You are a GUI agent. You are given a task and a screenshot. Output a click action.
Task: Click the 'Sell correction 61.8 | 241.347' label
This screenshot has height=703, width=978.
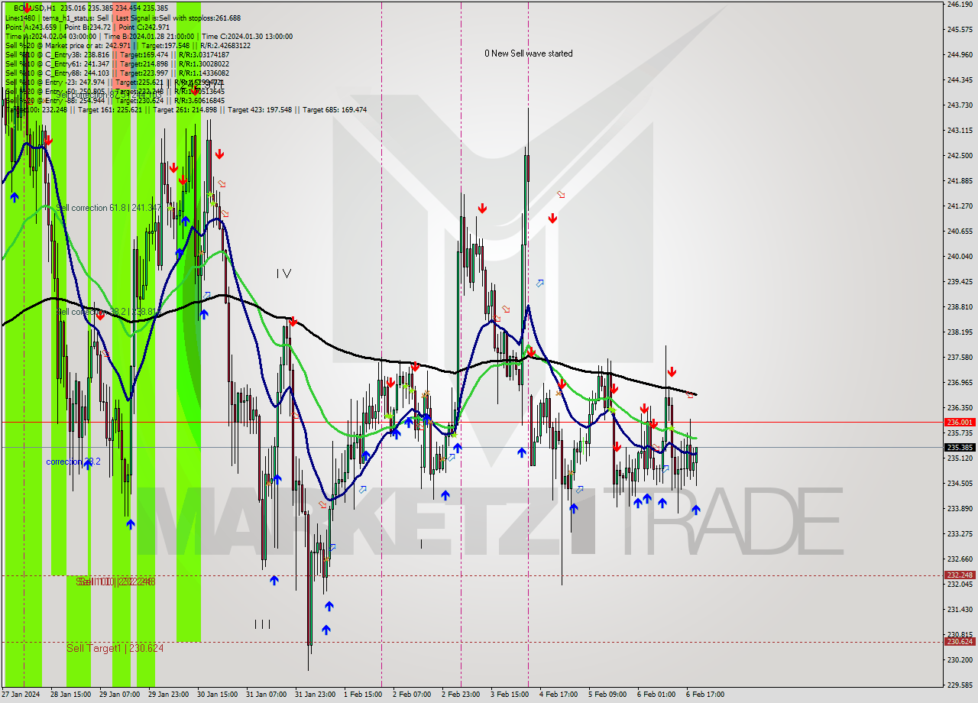(109, 208)
